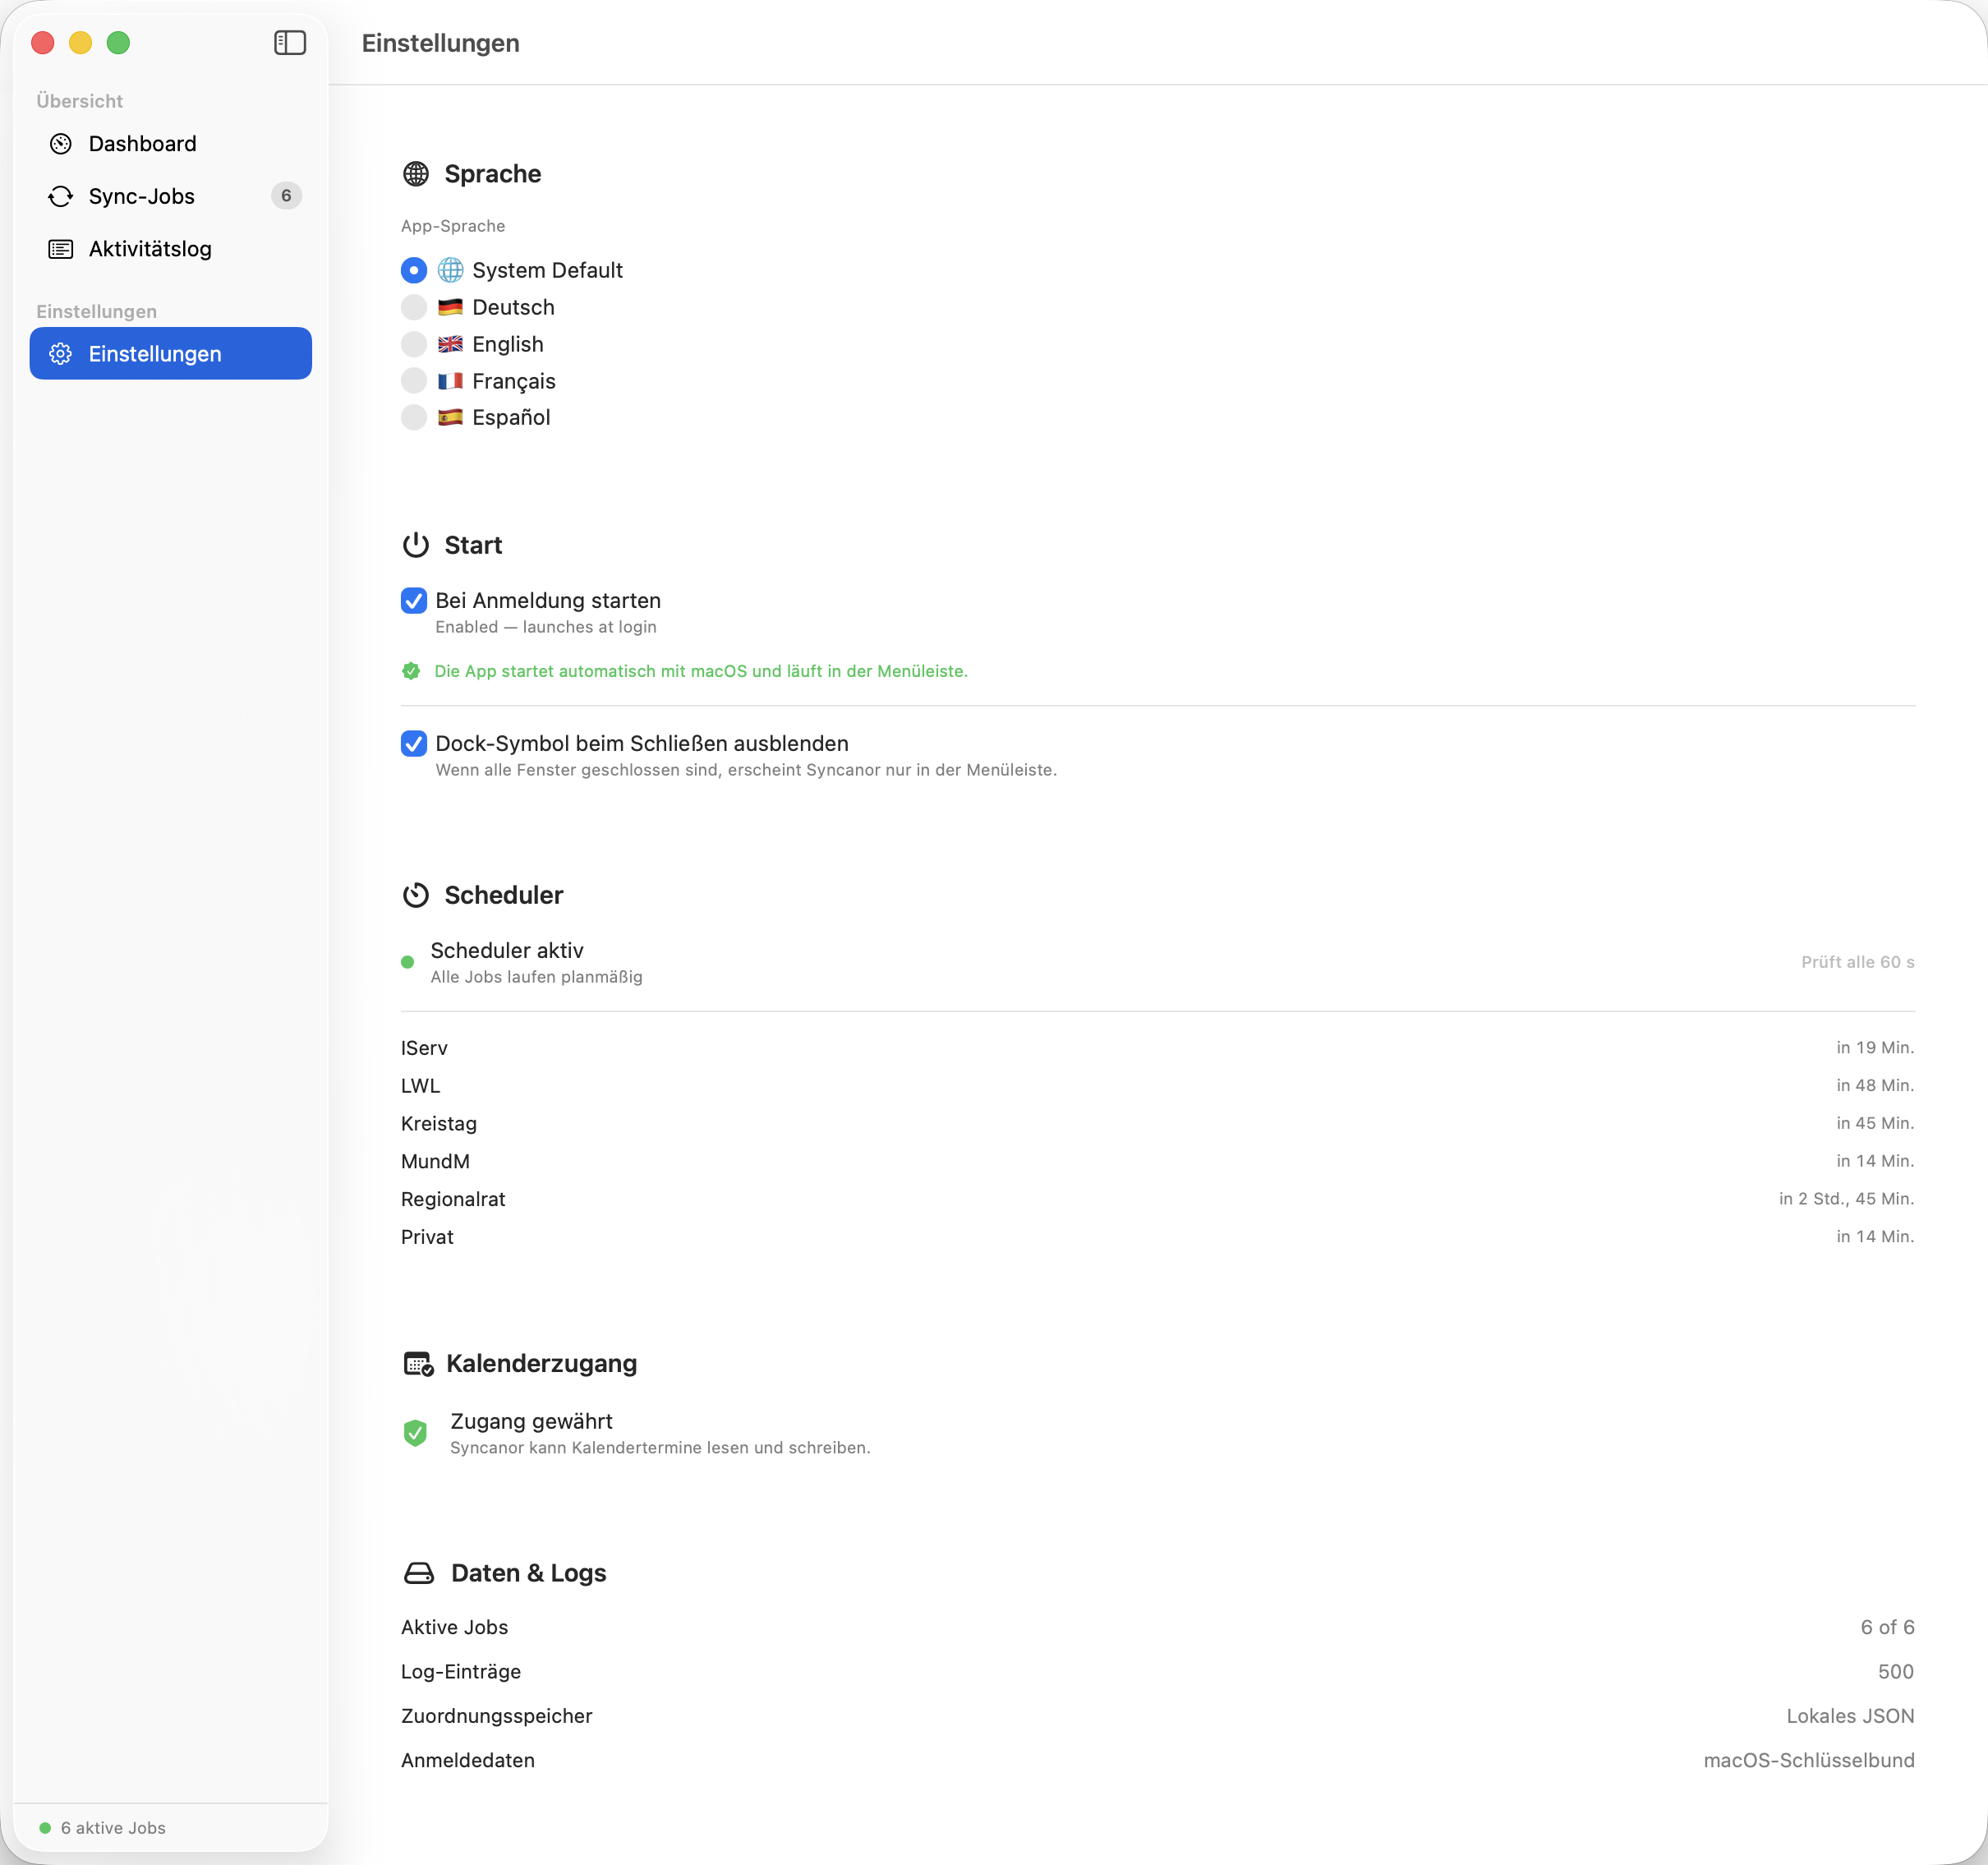
Task: Click the 6 aktive Jobs status indicator
Action: tap(102, 1828)
